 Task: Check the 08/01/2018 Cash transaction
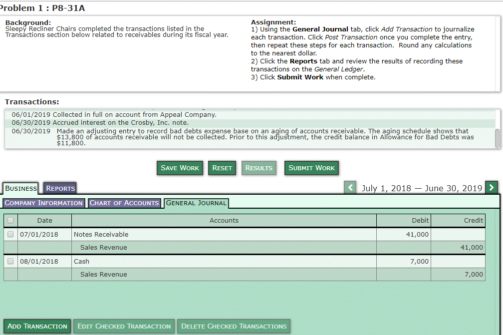10,261
